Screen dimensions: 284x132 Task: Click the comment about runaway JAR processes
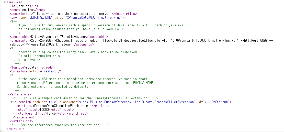pyautogui.click(x=86, y=83)
